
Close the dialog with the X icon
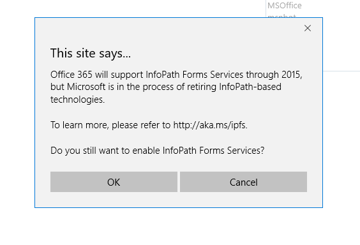(308, 28)
